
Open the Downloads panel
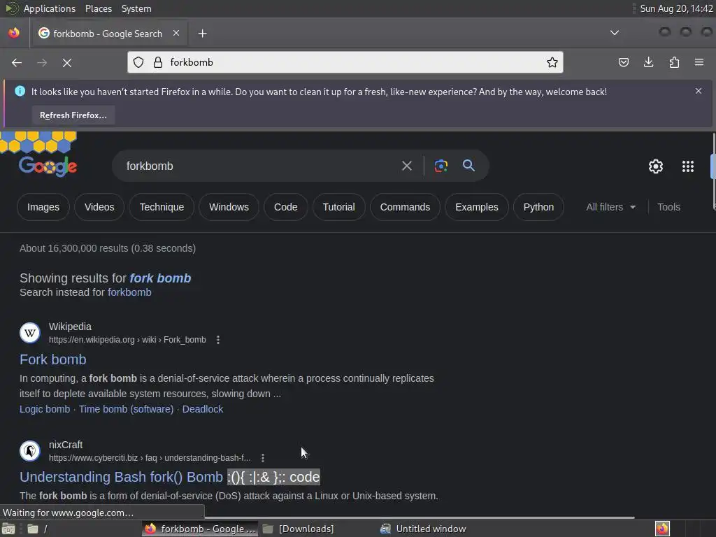(648, 62)
